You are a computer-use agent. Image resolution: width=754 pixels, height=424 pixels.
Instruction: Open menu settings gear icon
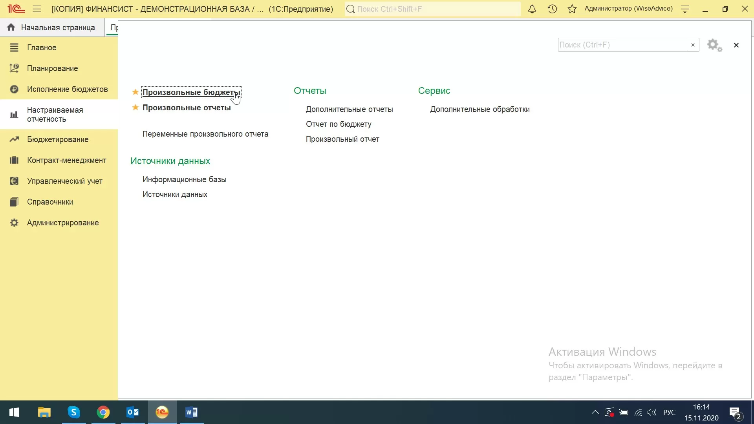(x=714, y=45)
